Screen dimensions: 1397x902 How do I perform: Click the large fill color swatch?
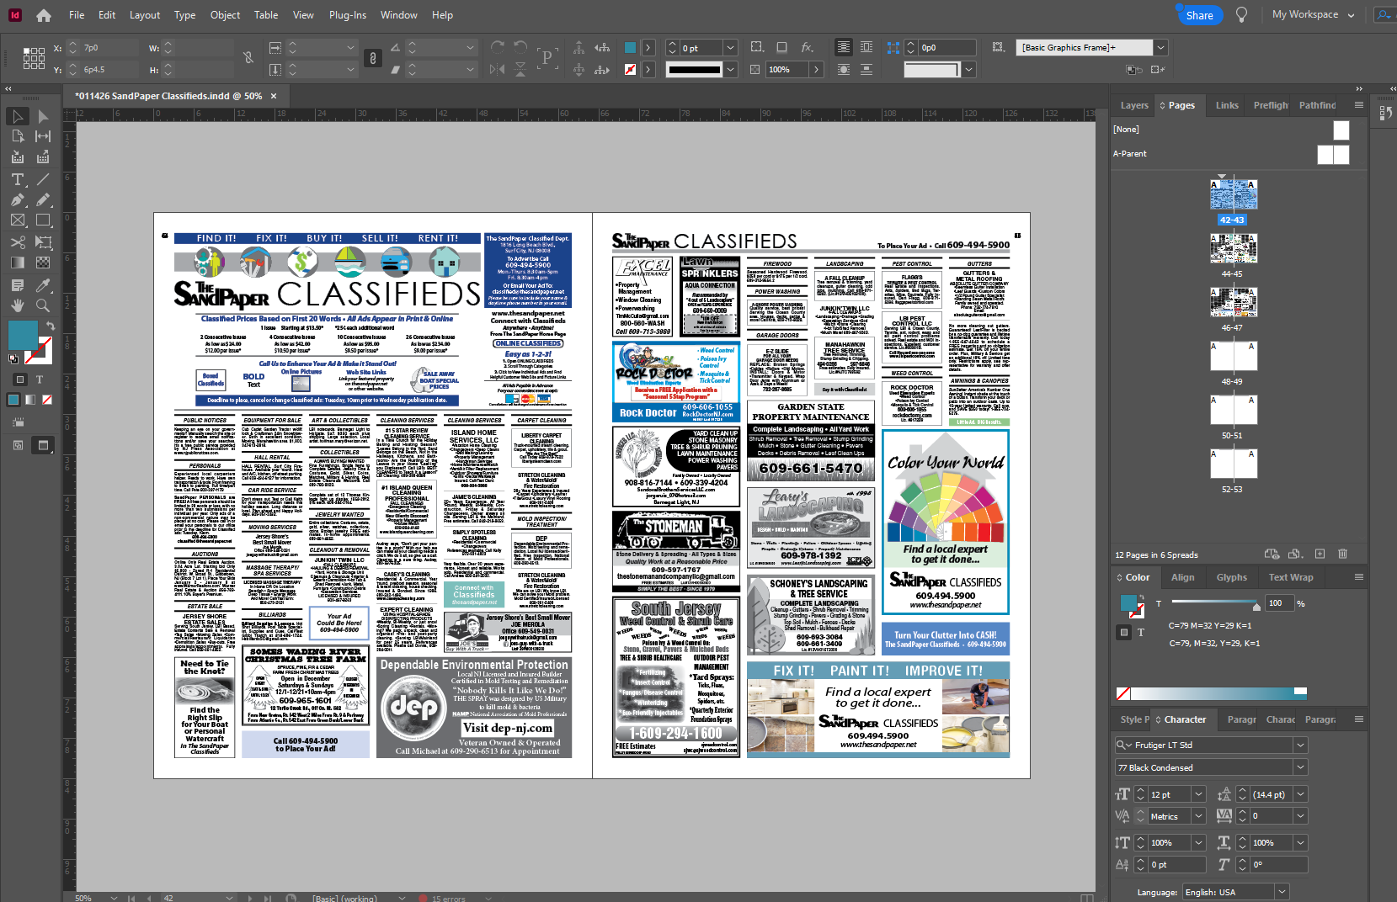click(23, 335)
